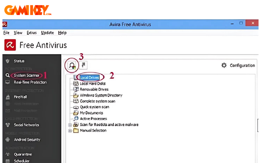Viewport: 261px width, 163px height.
Task: Select System Scanner in the sidebar
Action: point(26,75)
